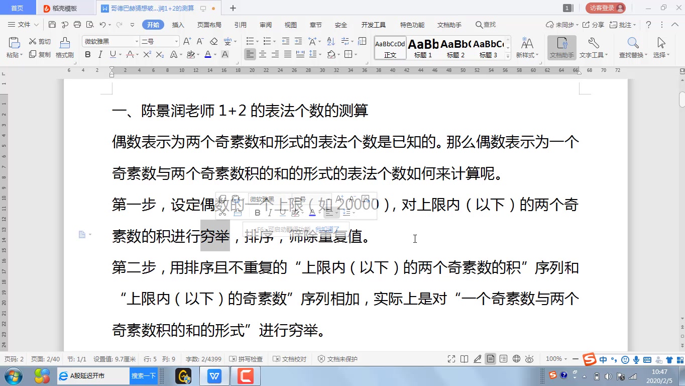Click the 查找 search button

(485, 25)
